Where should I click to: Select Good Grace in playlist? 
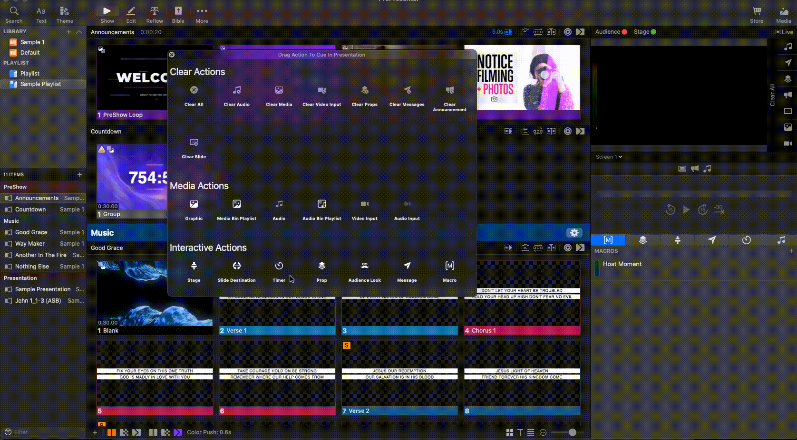pos(43,232)
